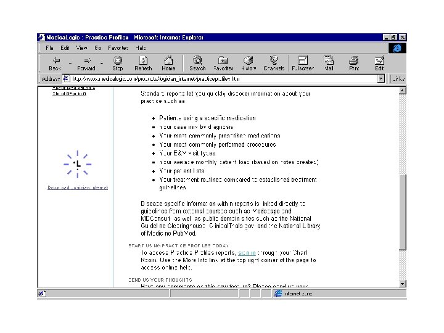Click the Internet zone globe icon
This screenshot has height=333, width=444.
(x=278, y=294)
